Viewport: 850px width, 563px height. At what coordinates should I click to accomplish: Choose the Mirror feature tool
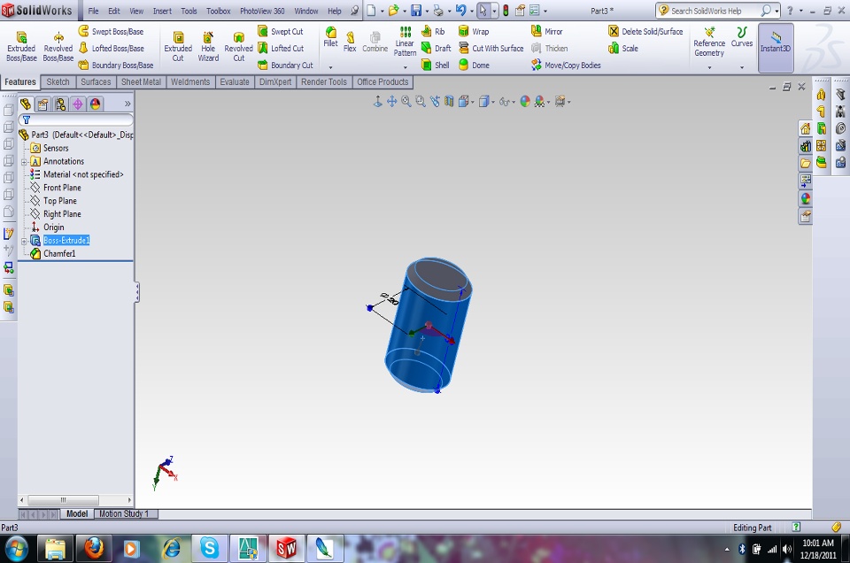pyautogui.click(x=546, y=32)
